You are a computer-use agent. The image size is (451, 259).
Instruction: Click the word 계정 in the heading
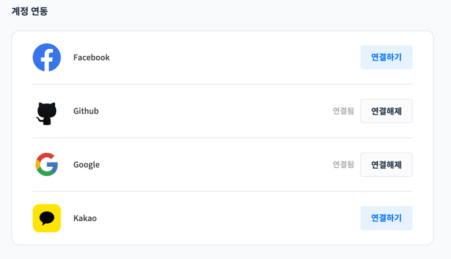pos(20,11)
